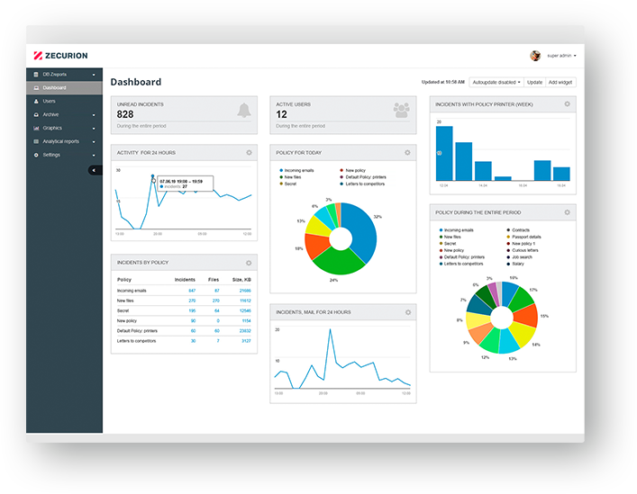This screenshot has width=637, height=494.
Task: Expand the Graphics menu arrow
Action: [x=94, y=128]
